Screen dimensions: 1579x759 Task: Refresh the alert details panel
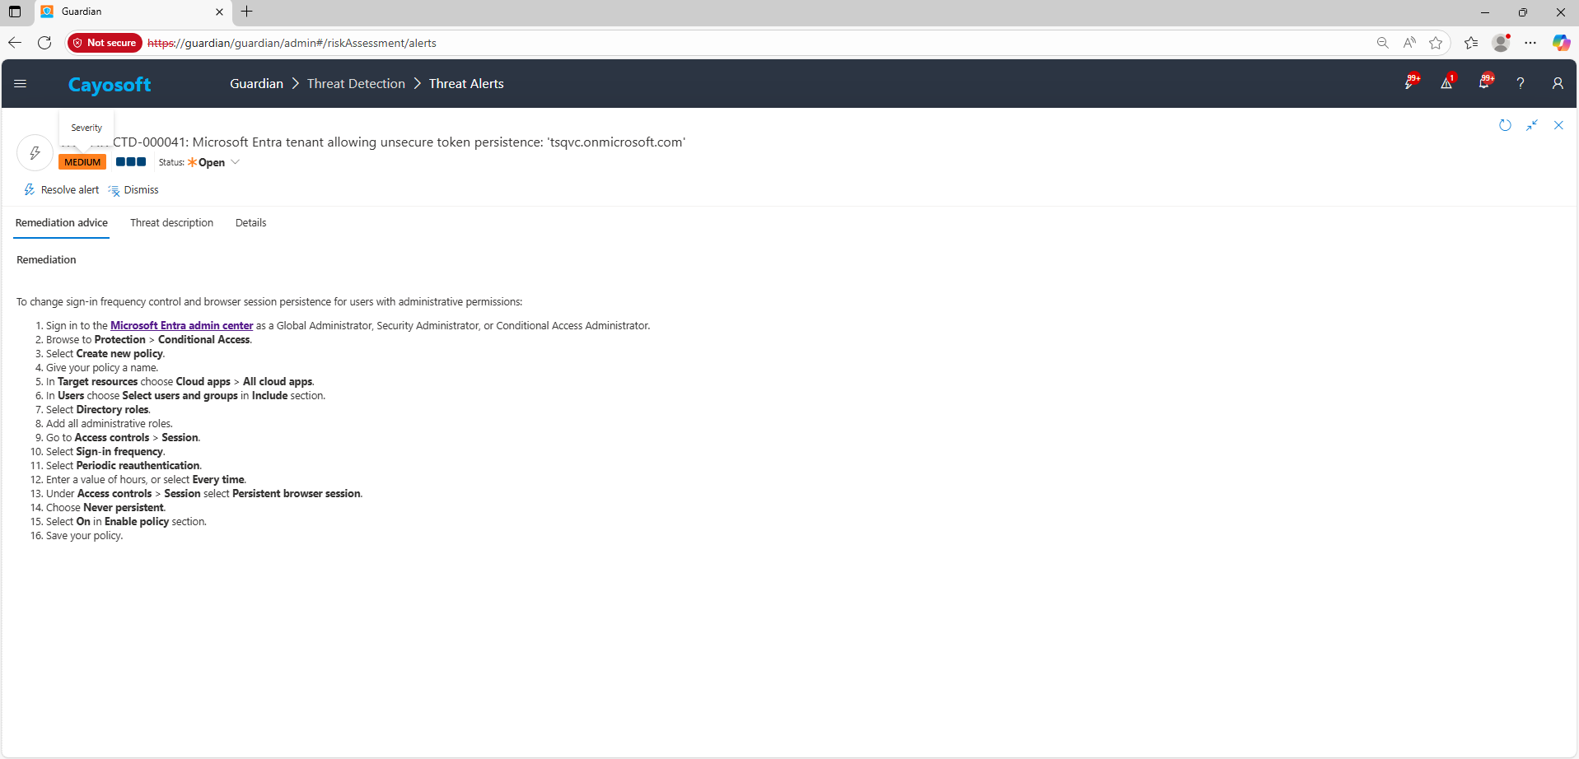(1505, 125)
